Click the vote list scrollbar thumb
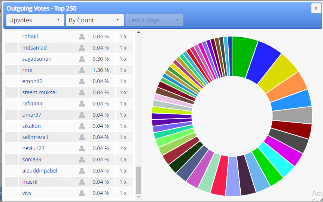323x202 pixels. pos(138,180)
